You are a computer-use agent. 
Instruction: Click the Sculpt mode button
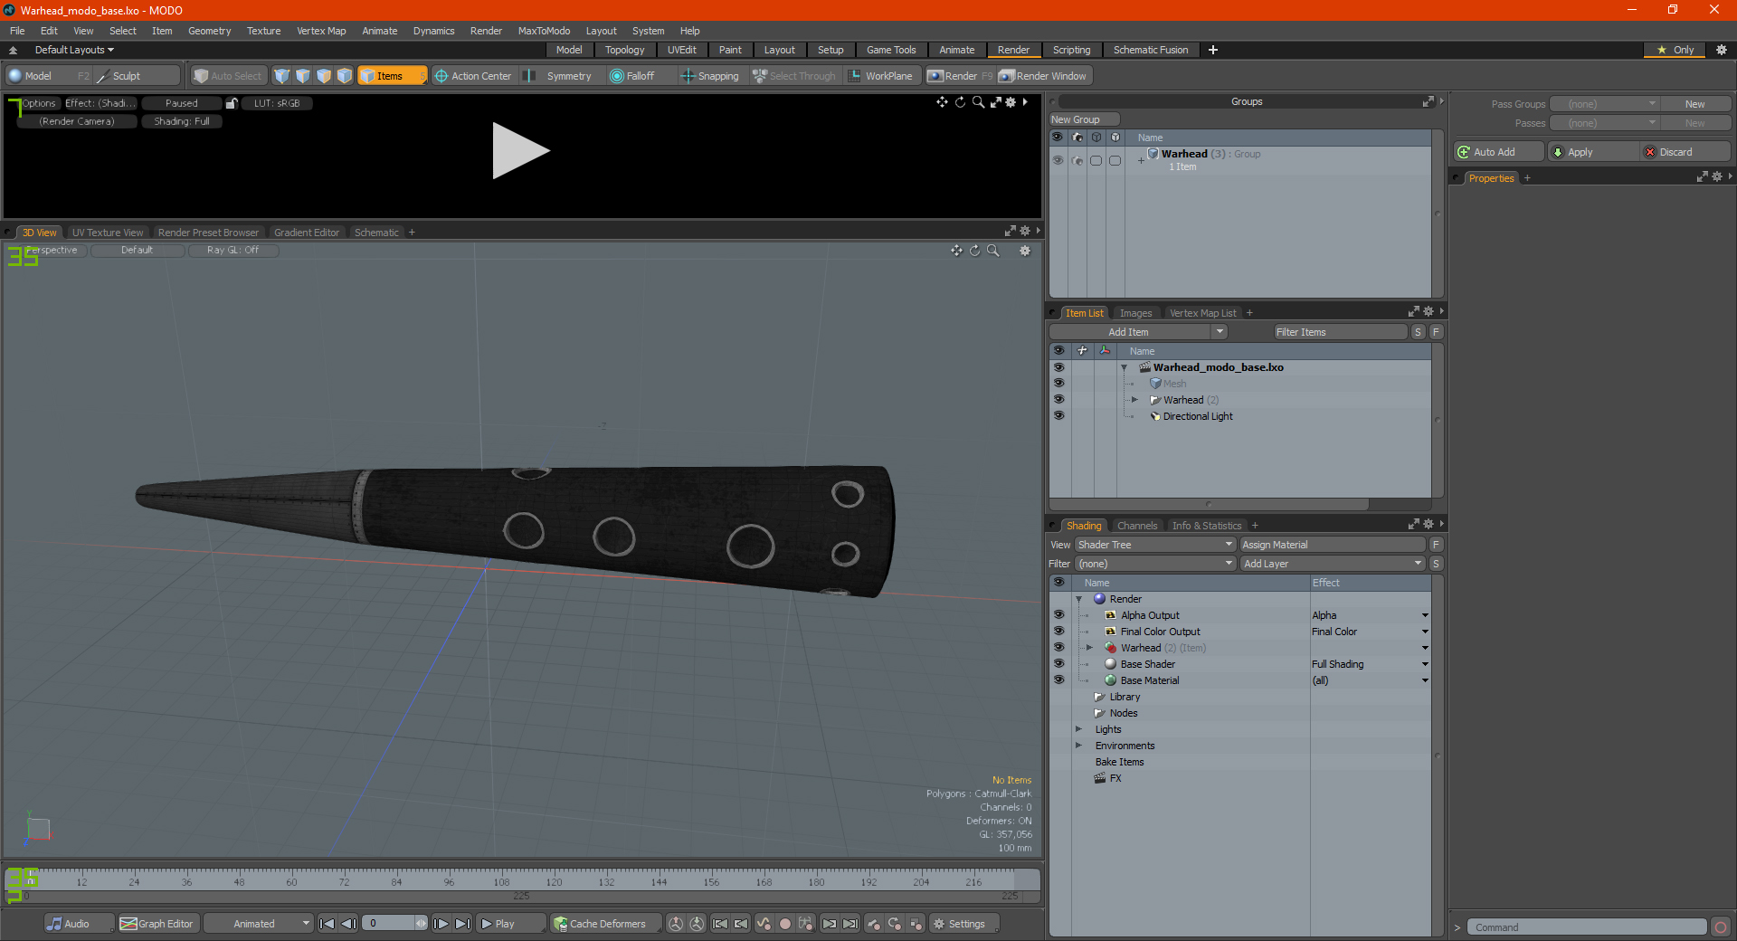pos(138,76)
